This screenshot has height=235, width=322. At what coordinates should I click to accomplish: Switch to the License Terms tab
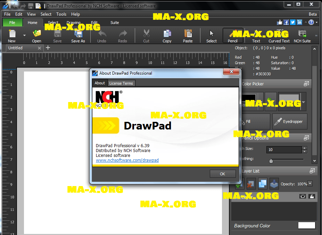click(121, 83)
